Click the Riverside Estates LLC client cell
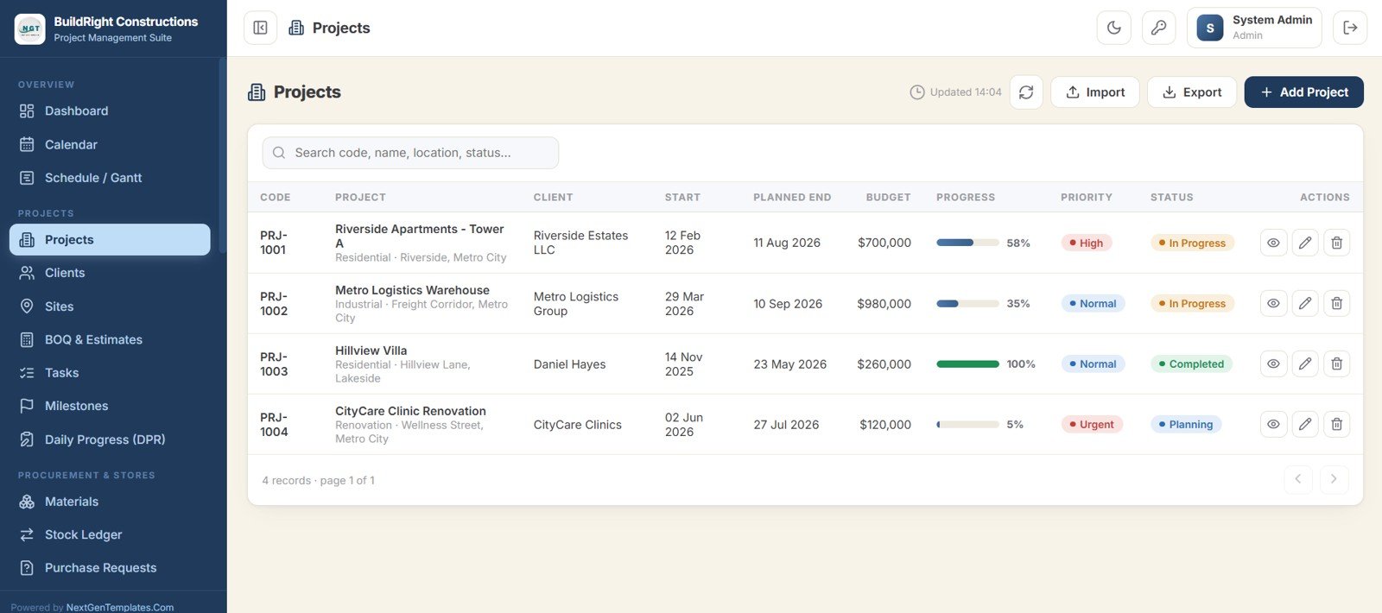The height and width of the screenshot is (613, 1382). click(x=581, y=243)
